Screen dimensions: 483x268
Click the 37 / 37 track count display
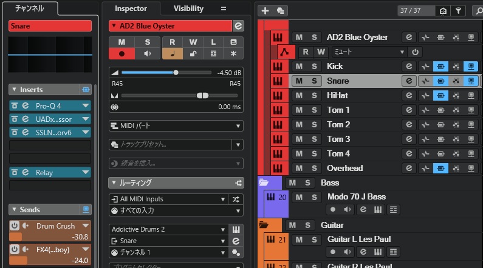click(416, 11)
